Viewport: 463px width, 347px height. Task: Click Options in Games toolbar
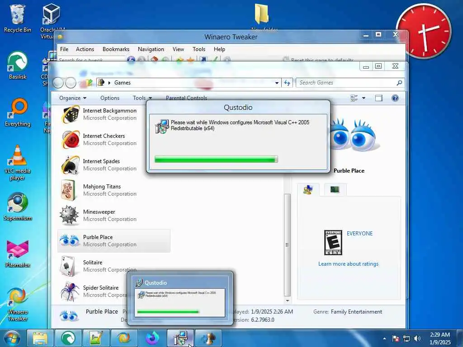pyautogui.click(x=109, y=98)
